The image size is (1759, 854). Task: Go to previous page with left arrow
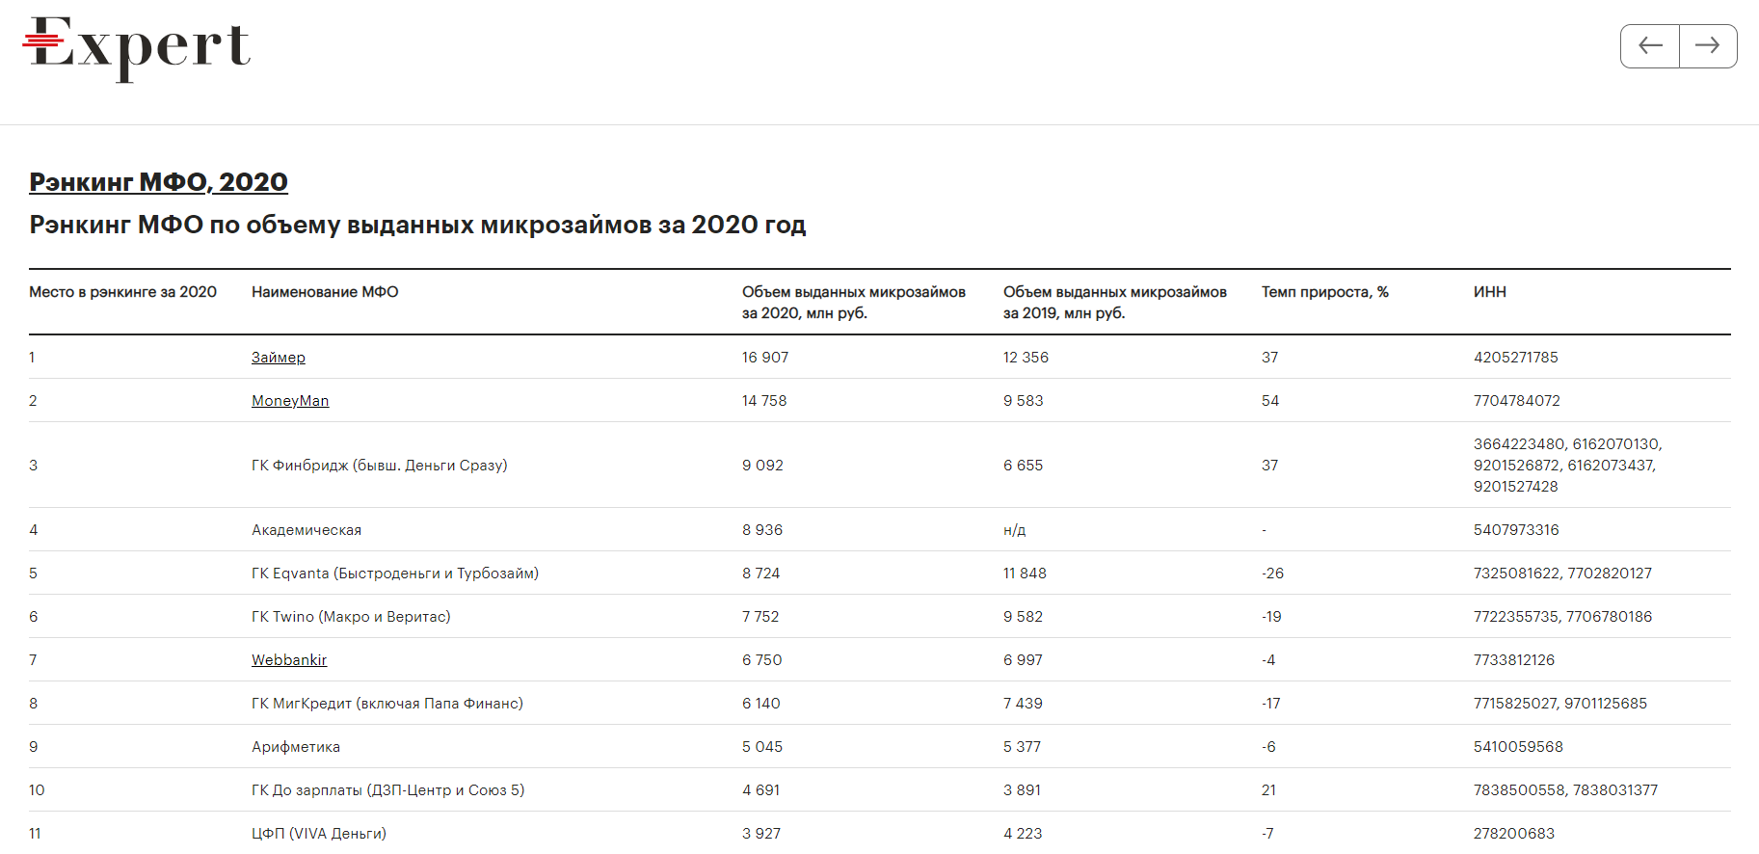(1650, 46)
